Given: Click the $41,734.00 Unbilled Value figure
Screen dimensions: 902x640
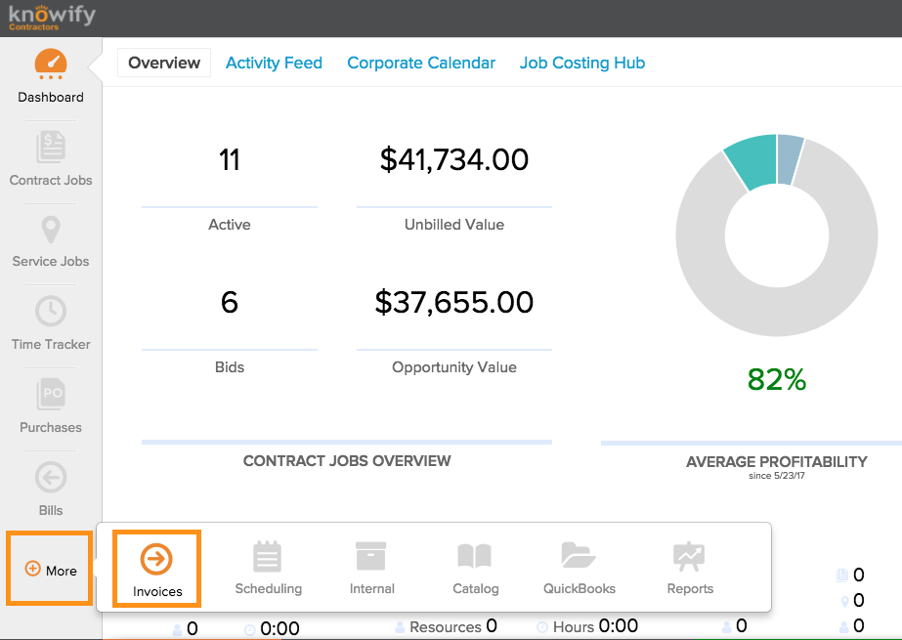Looking at the screenshot, I should click(453, 159).
